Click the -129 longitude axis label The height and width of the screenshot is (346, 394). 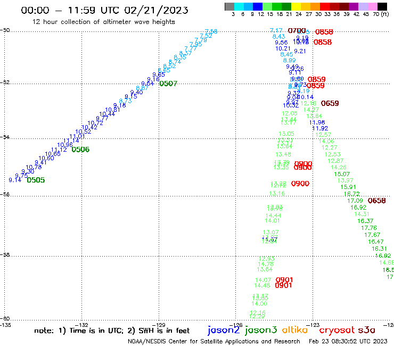(159, 325)
